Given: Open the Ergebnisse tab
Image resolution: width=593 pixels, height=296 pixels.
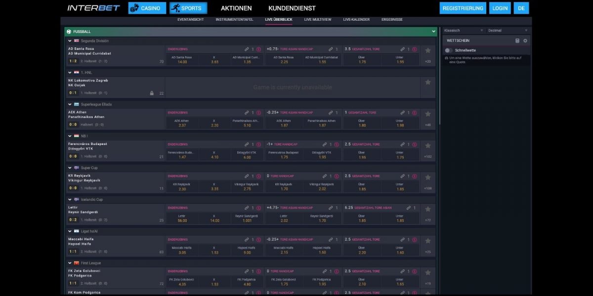Looking at the screenshot, I should point(392,20).
